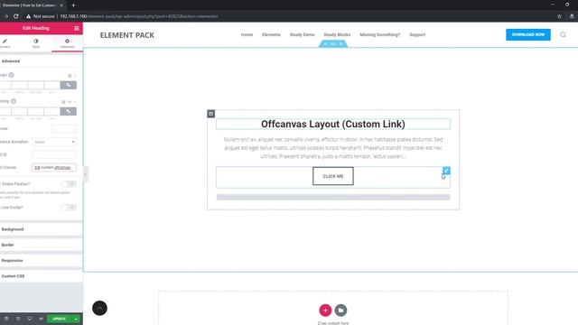Click the green Update button
This screenshot has height=325, width=578.
[x=60, y=319]
